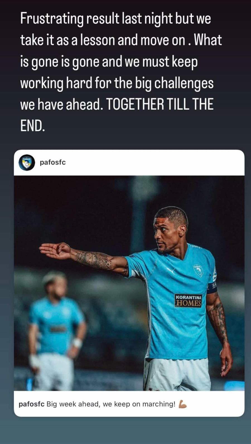Image resolution: width=251 pixels, height=444 pixels.
Task: Click the white caption bar below the photo
Action: [x=129, y=404]
